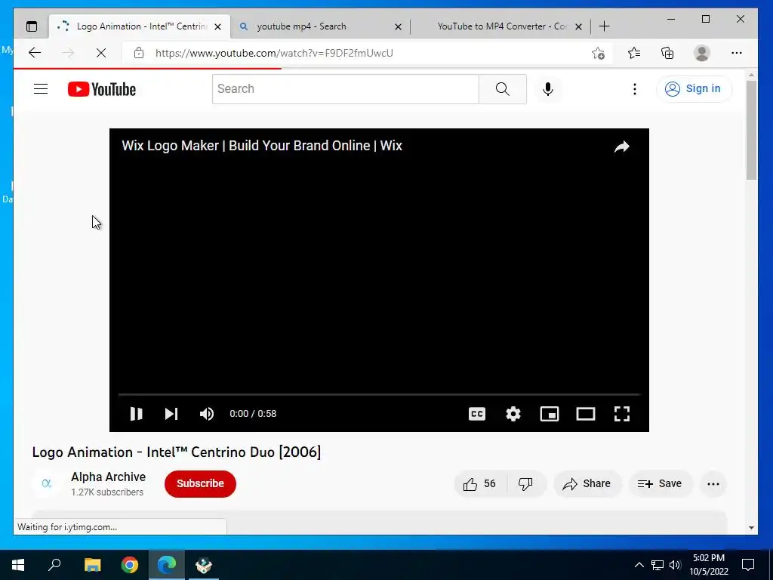The height and width of the screenshot is (580, 773).
Task: Click Microsoft Edge taskbar icon
Action: [167, 565]
